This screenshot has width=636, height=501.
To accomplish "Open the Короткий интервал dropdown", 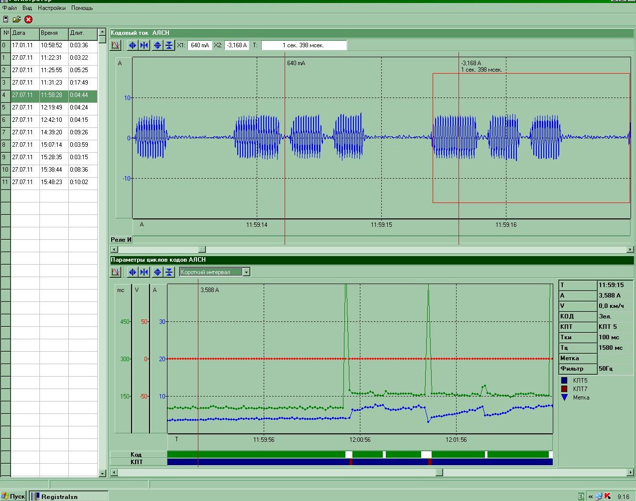I will point(246,272).
